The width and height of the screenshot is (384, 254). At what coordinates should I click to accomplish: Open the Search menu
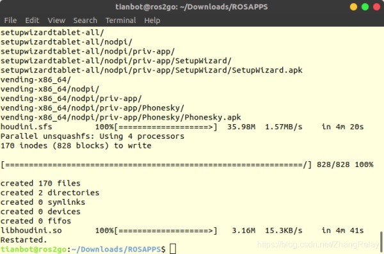85,20
